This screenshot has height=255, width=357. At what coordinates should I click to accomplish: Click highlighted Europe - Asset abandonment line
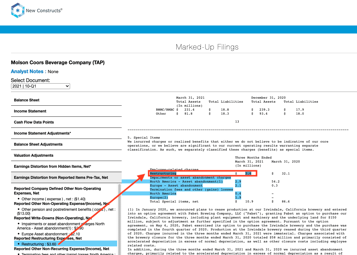[x=176, y=186]
